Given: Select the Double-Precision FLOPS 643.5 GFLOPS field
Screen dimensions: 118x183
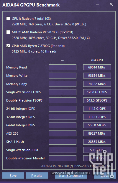Looking at the screenshot, I should [x=97, y=100].
